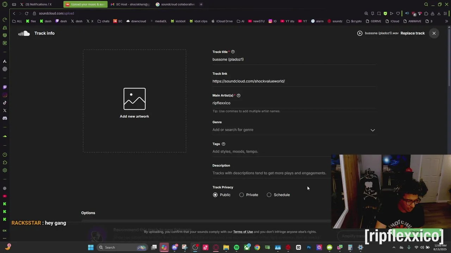Viewport: 451px width, 253px height.
Task: Open Chrome from the Windows taskbar
Action: click(257, 247)
